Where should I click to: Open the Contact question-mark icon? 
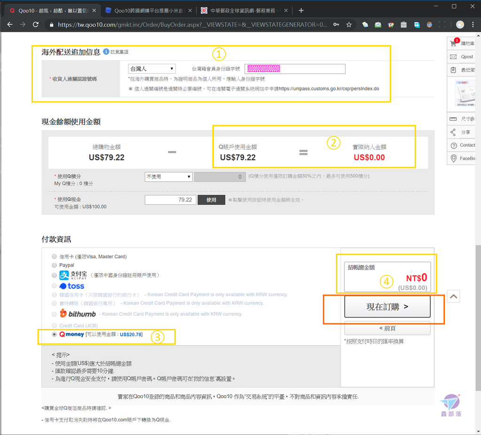454,145
